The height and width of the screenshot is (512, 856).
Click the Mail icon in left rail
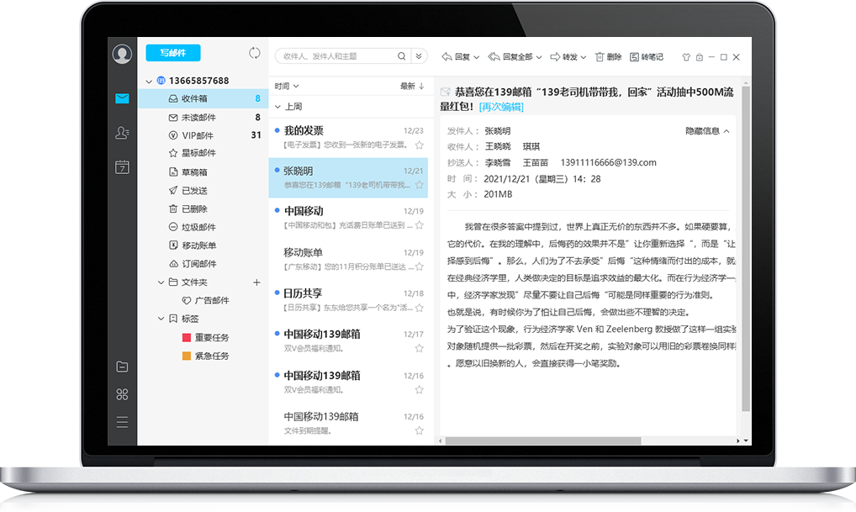pos(122,98)
